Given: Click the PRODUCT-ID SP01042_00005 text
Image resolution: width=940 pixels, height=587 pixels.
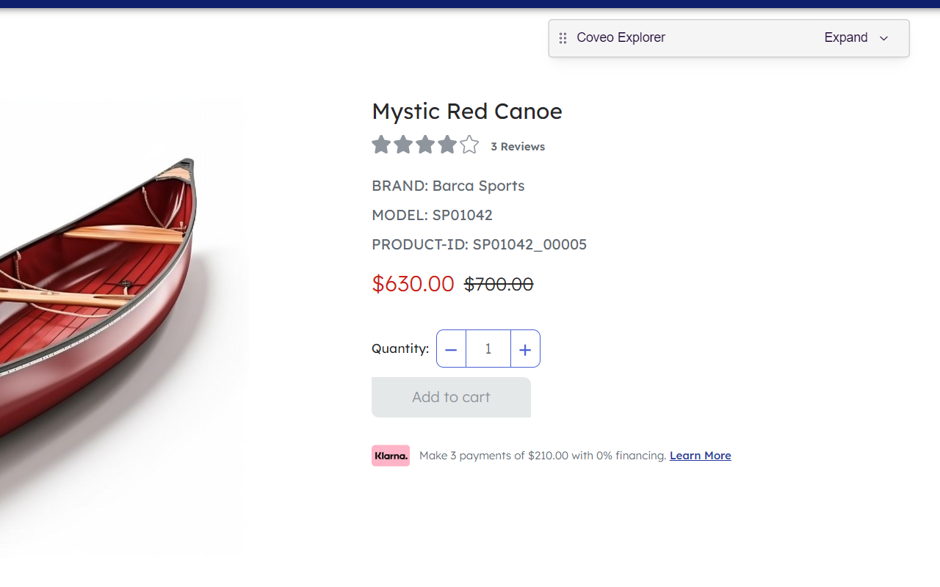Looking at the screenshot, I should (479, 244).
